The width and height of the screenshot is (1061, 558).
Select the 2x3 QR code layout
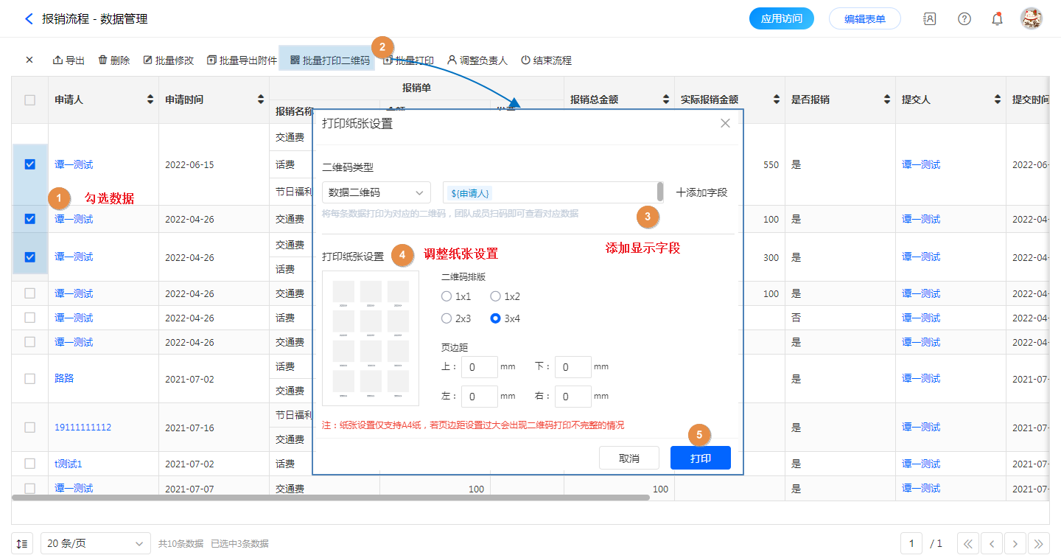(x=447, y=318)
